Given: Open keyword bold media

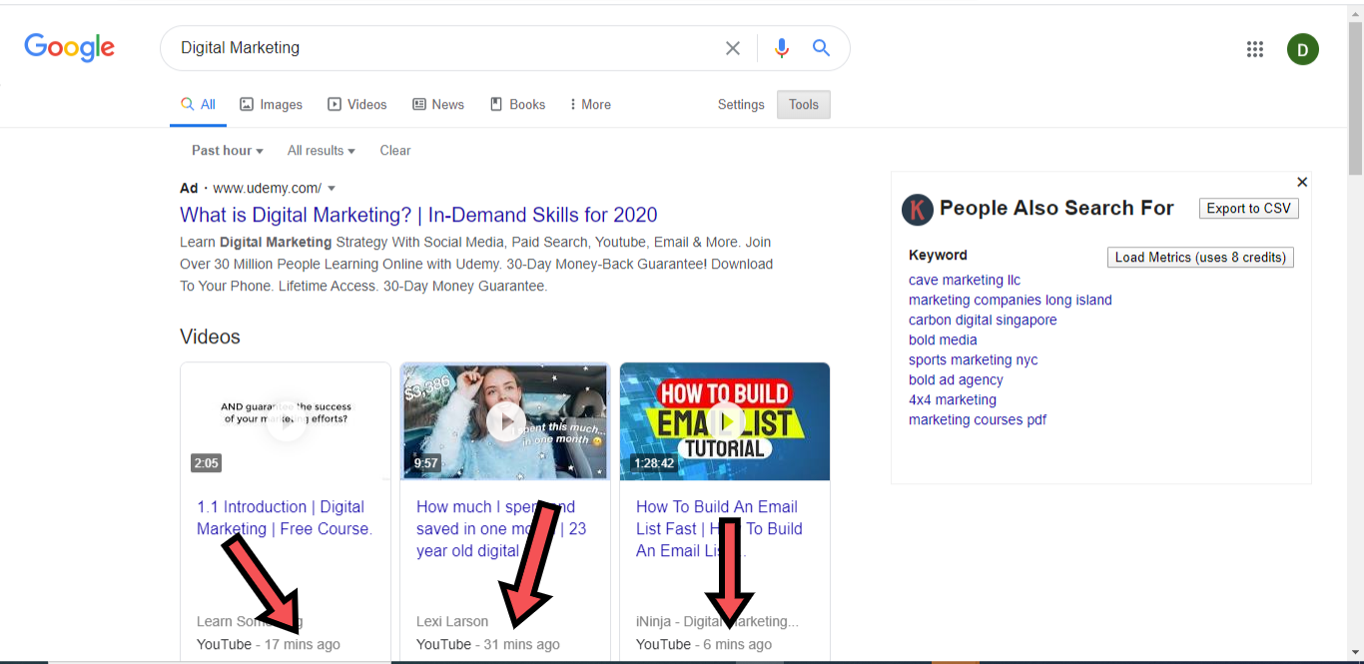Looking at the screenshot, I should (x=943, y=340).
